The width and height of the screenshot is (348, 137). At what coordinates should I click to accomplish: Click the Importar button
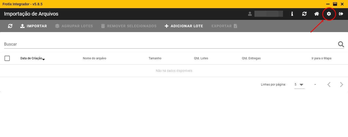pyautogui.click(x=34, y=26)
